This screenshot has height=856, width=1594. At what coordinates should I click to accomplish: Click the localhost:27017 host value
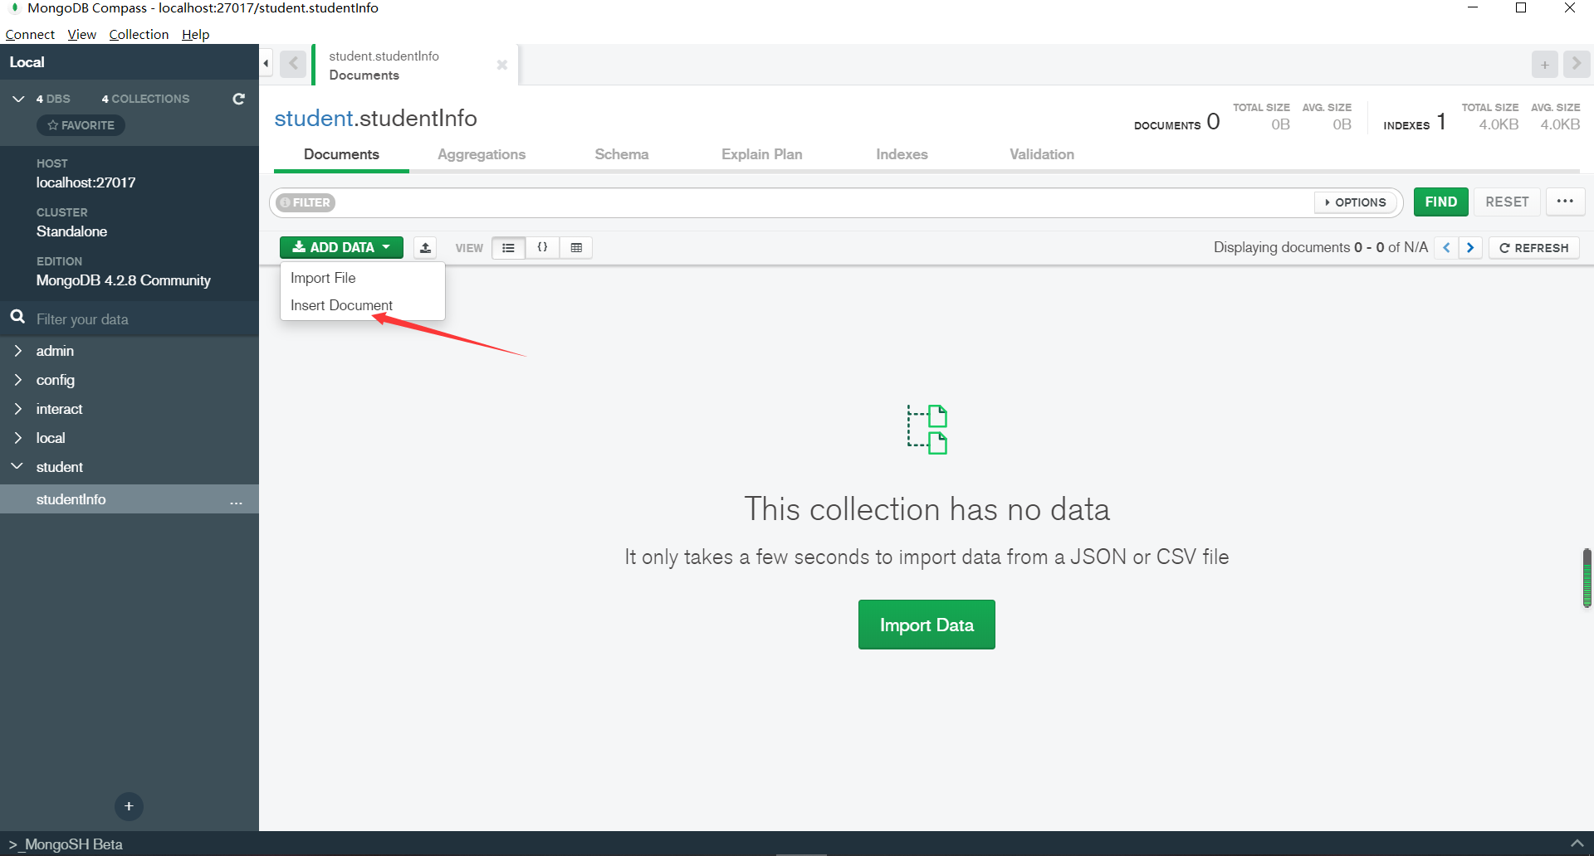coord(86,182)
